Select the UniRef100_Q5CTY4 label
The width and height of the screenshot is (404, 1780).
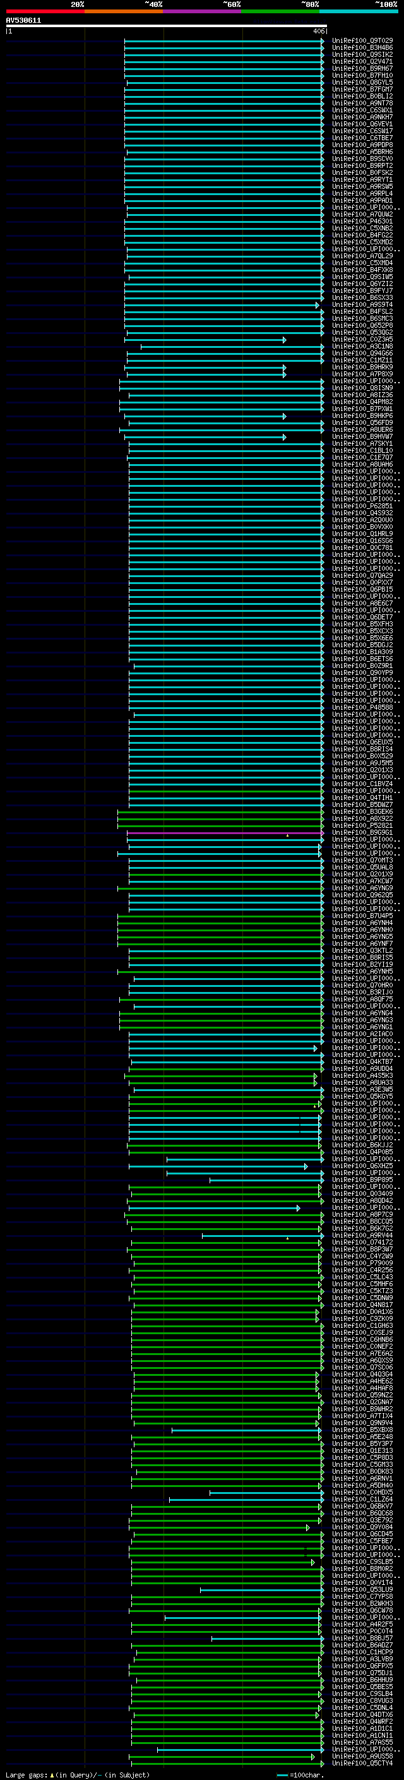pos(362,1764)
